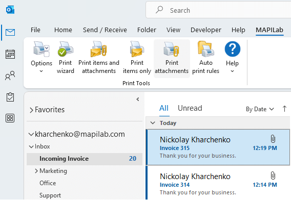
Task: Open the Support folder
Action: 50,195
